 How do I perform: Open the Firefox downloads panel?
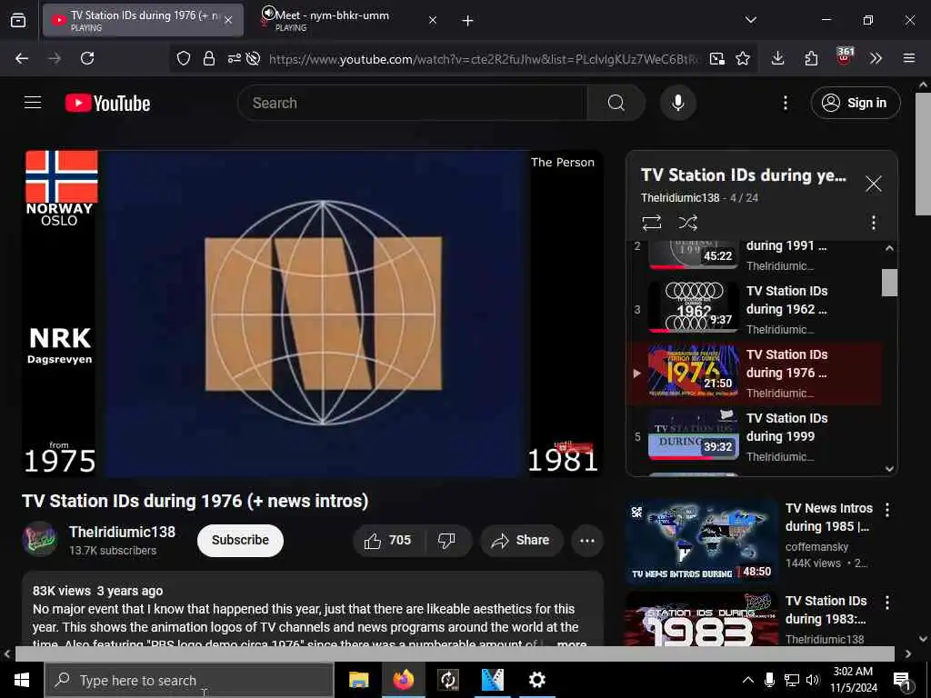pyautogui.click(x=778, y=58)
